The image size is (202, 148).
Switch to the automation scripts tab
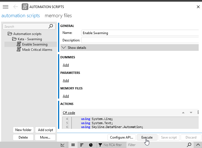point(21,16)
